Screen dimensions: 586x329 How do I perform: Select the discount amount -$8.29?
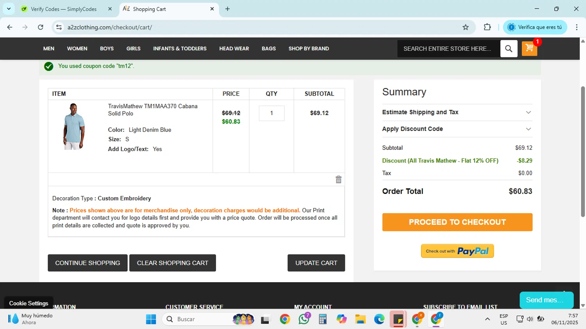point(524,161)
